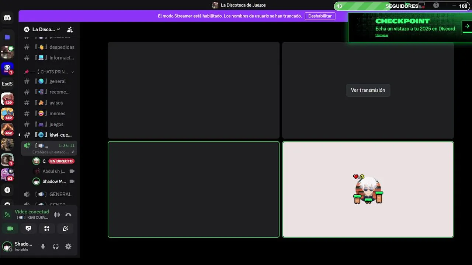
Task: Click Establece un estado edit pencil
Action: pos(73,152)
